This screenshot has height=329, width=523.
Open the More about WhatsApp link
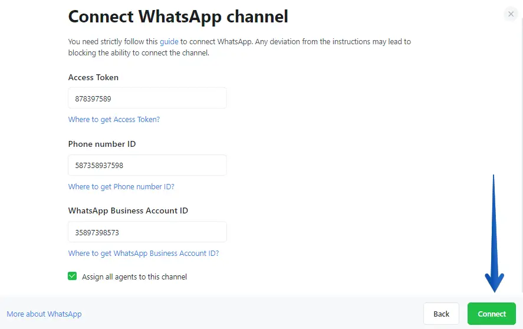point(44,314)
